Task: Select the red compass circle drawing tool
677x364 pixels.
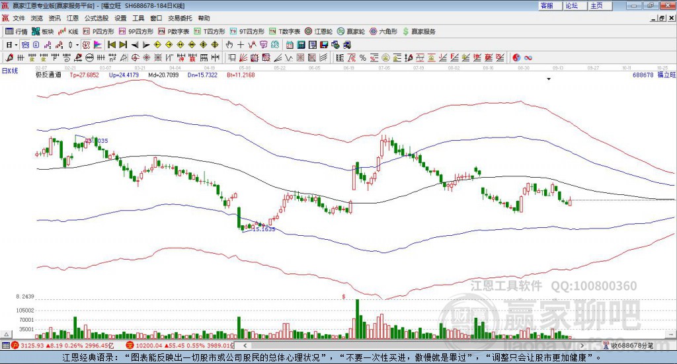Action: 135,57
